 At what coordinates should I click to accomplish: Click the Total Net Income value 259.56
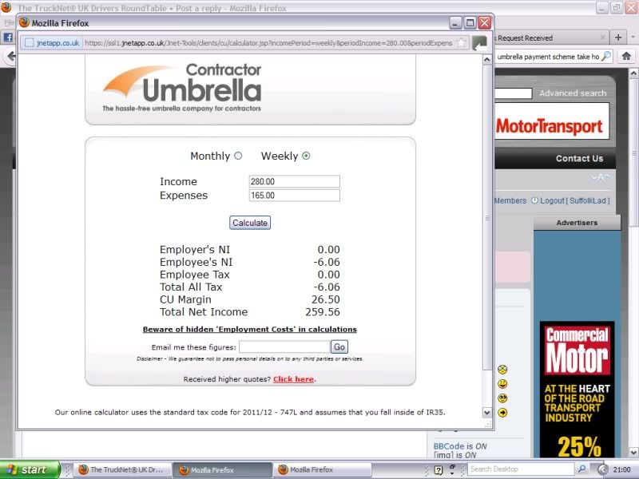[x=323, y=312]
